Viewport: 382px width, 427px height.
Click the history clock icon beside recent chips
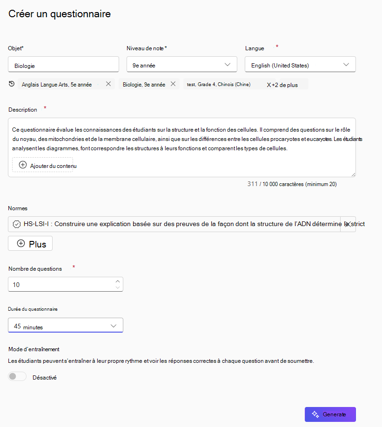[12, 84]
